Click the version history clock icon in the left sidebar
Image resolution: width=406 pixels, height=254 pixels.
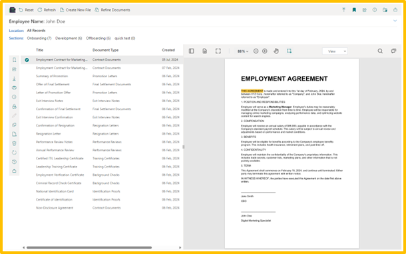coord(14,162)
